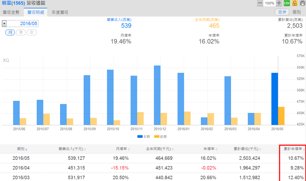The height and width of the screenshot is (181, 306).
Task: Click the 20.66% yearly growth cell
Action: pos(208,178)
